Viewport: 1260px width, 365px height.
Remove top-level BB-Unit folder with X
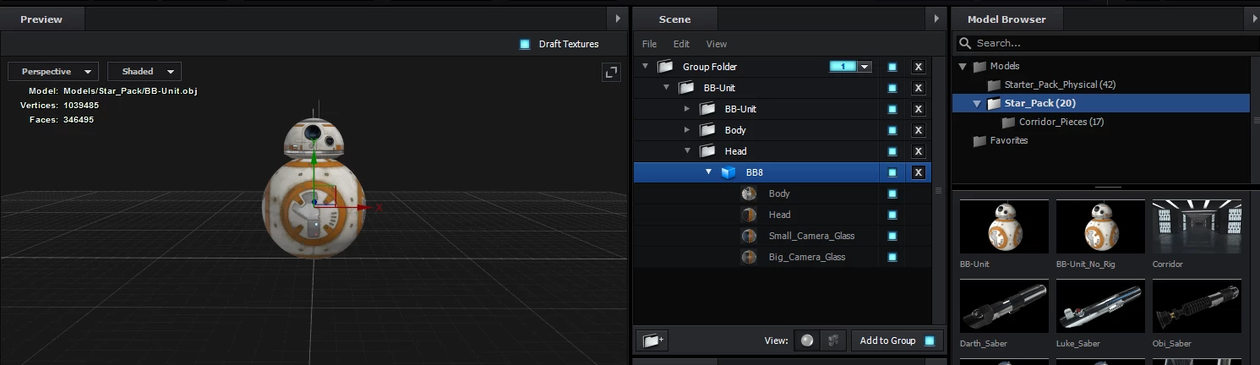click(x=919, y=88)
